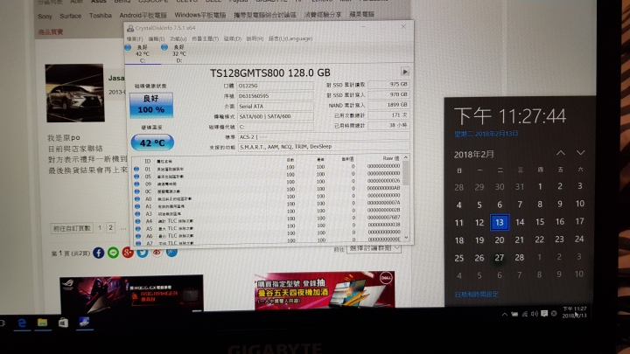Expand the 2018年2月 calendar header
Image resolution: width=630 pixels, height=354 pixels.
click(x=473, y=155)
